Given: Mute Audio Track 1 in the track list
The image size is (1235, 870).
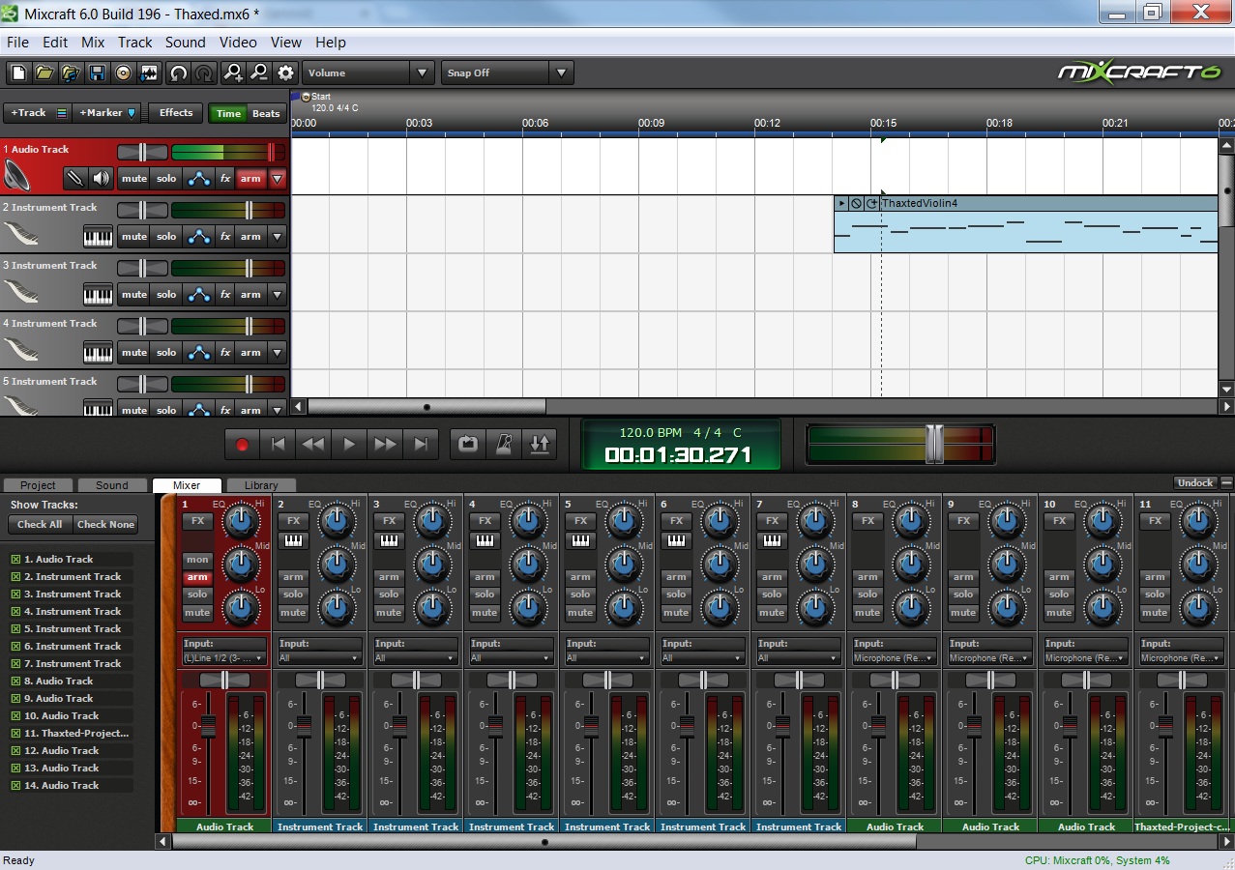Looking at the screenshot, I should point(134,178).
